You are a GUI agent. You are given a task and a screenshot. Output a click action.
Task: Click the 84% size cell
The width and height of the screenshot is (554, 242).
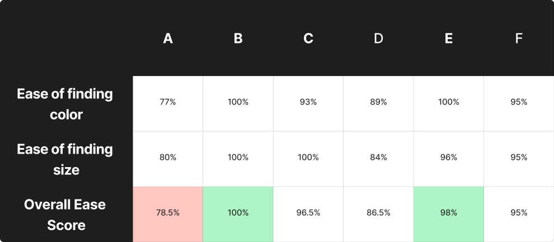[x=378, y=158]
